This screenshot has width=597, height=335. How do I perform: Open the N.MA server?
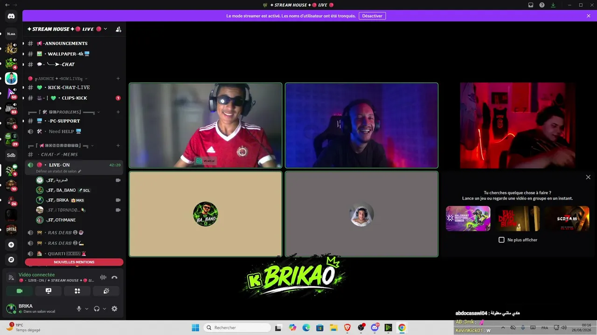tap(11, 33)
